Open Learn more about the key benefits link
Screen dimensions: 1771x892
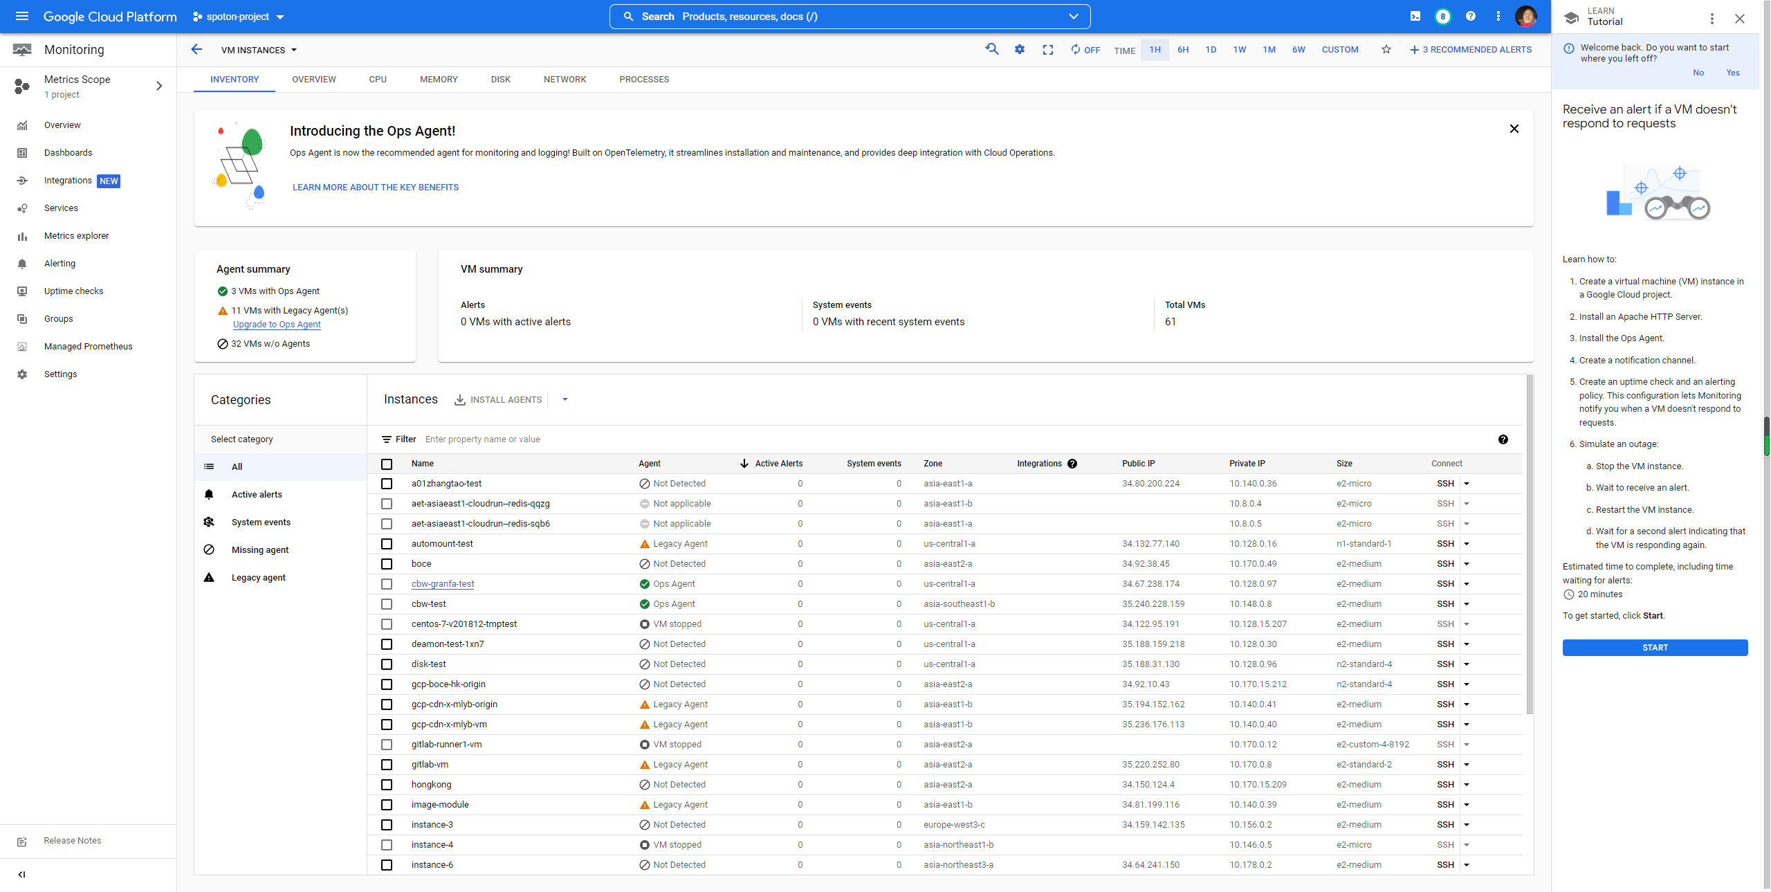376,188
